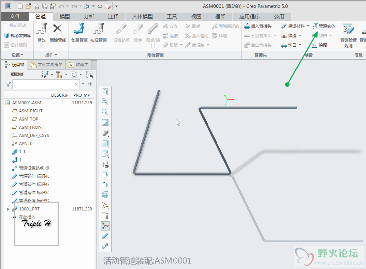The image size is (366, 269).
Task: Toggle pipe solid display icon in graphics toolbar
Action: coord(105,236)
